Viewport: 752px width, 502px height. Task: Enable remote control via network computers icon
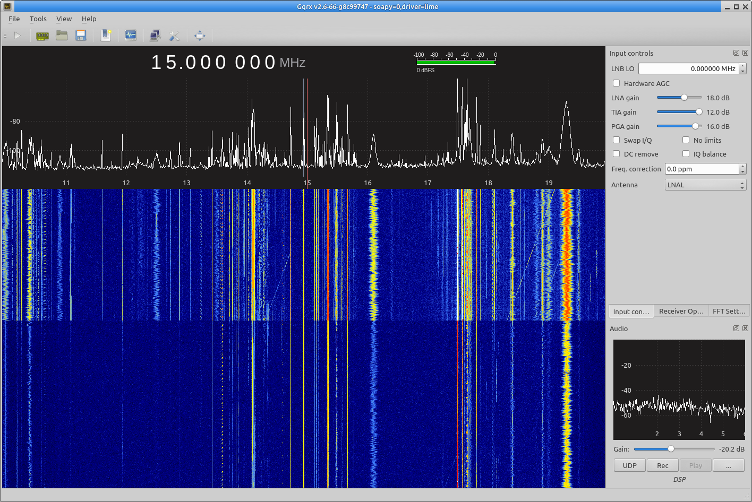click(155, 36)
